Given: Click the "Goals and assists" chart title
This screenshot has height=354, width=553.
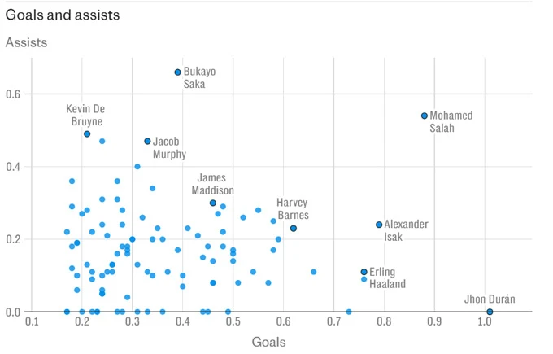Looking at the screenshot, I should click(x=63, y=15).
